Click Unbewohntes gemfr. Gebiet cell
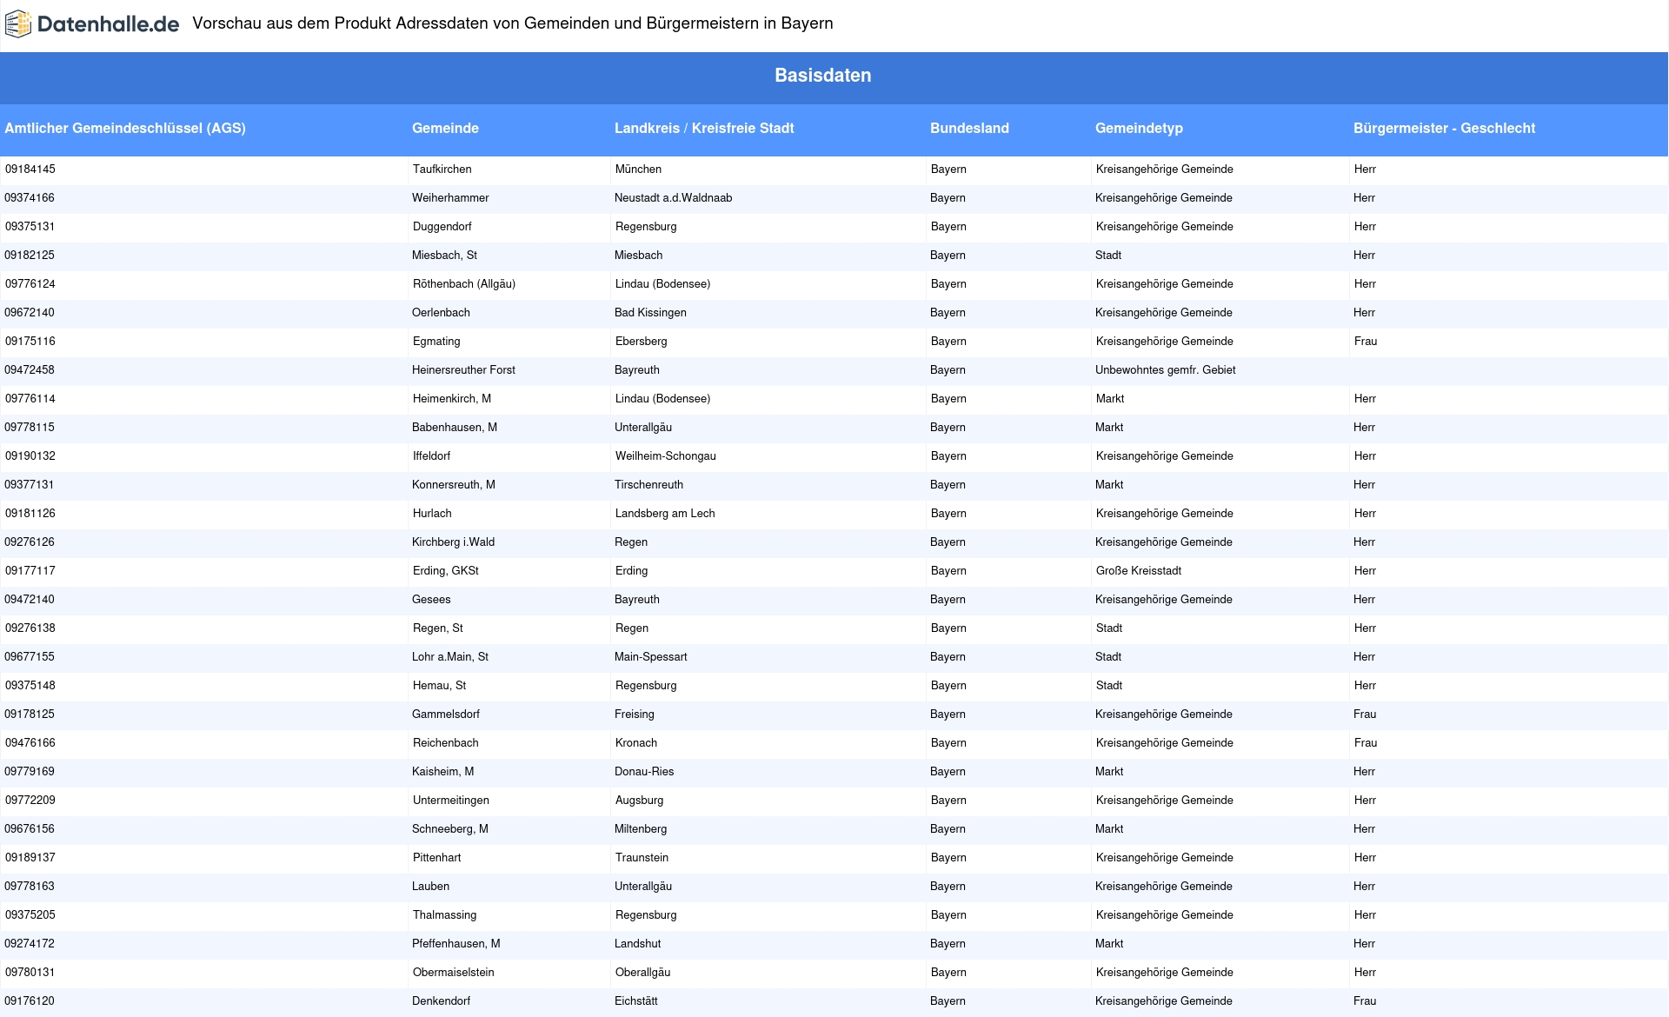The image size is (1669, 1017). 1165,369
